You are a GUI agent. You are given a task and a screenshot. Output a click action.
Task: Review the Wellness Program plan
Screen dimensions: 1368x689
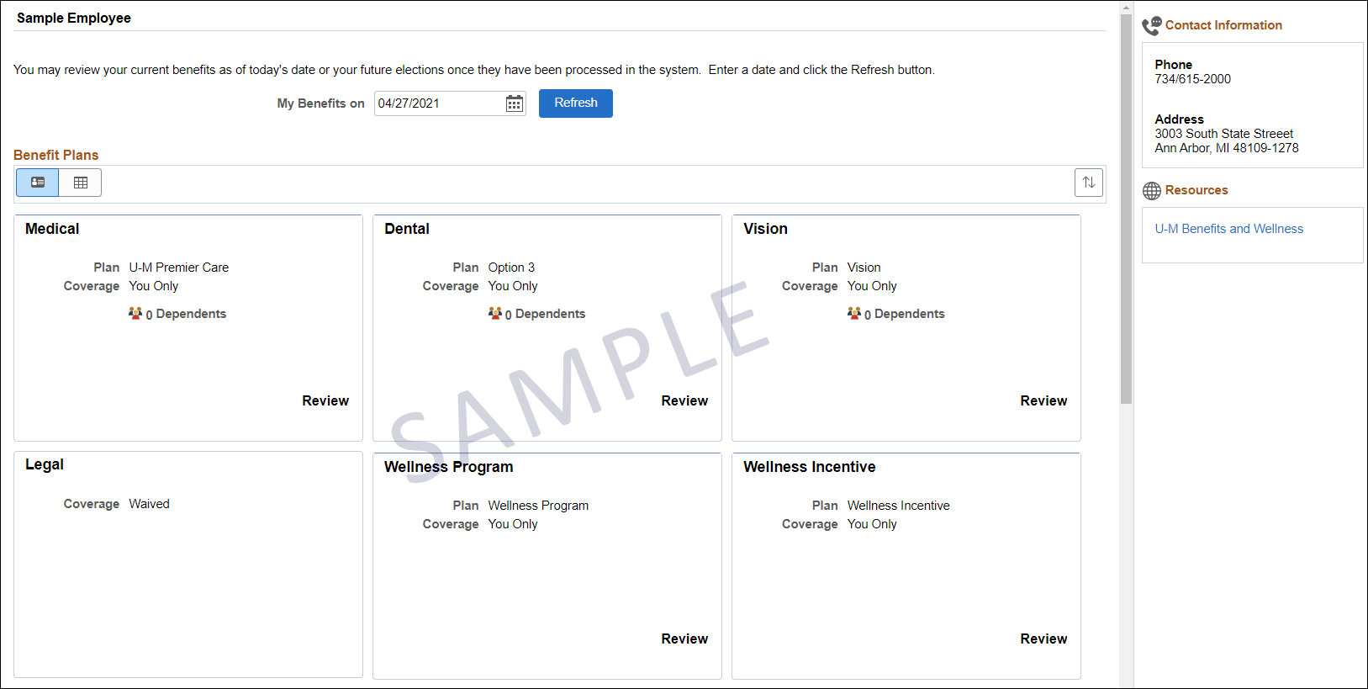point(684,639)
